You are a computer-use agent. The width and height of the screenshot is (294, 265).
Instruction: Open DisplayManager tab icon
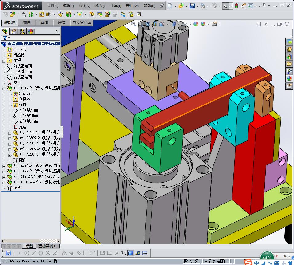(x=31, y=31)
